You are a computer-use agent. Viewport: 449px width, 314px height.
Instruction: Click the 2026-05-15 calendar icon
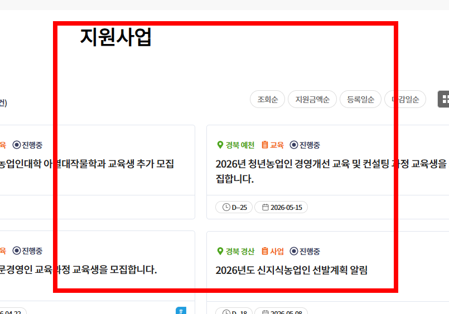click(265, 207)
